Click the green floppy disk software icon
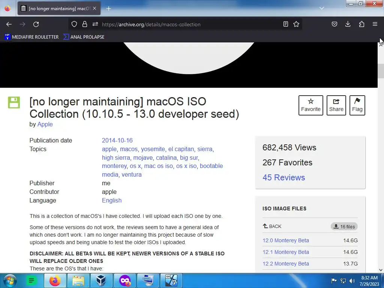Image resolution: width=384 pixels, height=288 pixels. tap(14, 102)
